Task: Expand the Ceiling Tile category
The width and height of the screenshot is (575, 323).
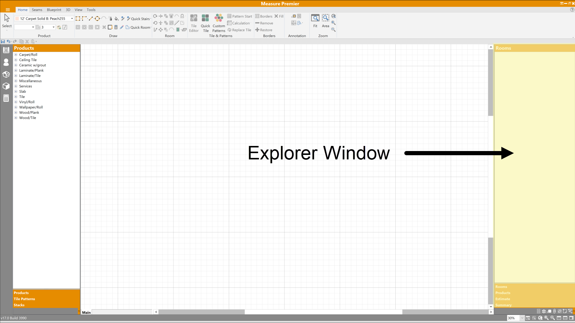Action: tap(16, 60)
